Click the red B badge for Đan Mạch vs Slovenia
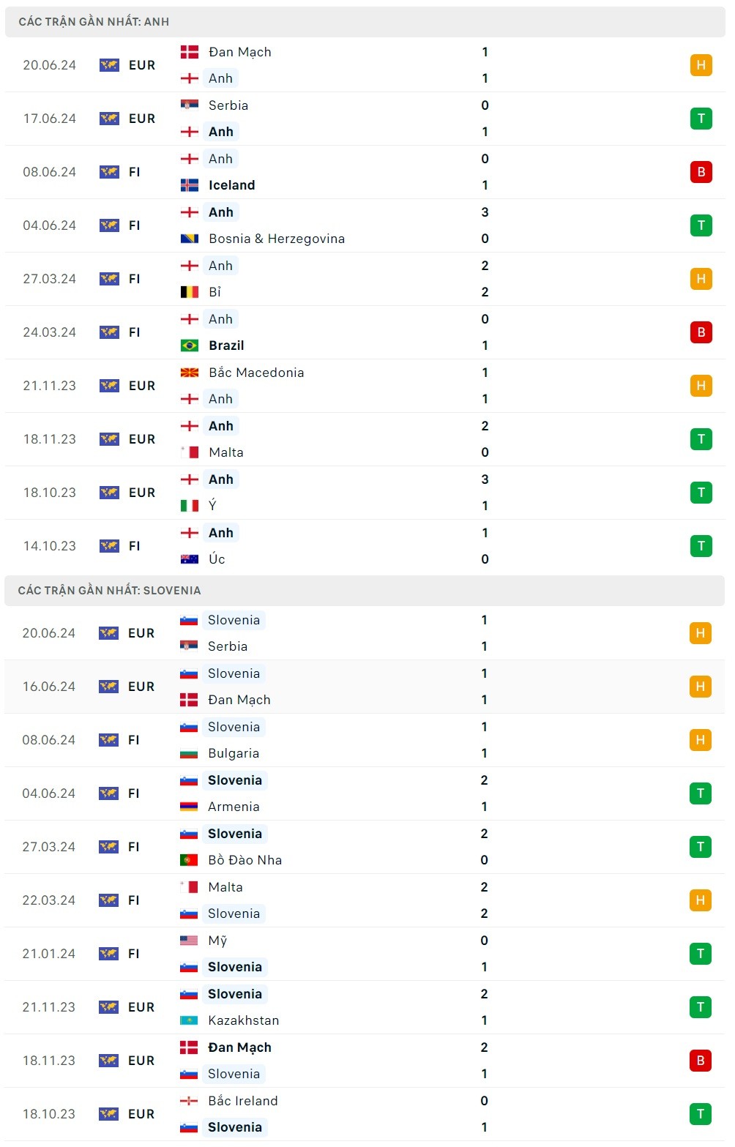This screenshot has width=735, height=1147. tap(700, 1061)
